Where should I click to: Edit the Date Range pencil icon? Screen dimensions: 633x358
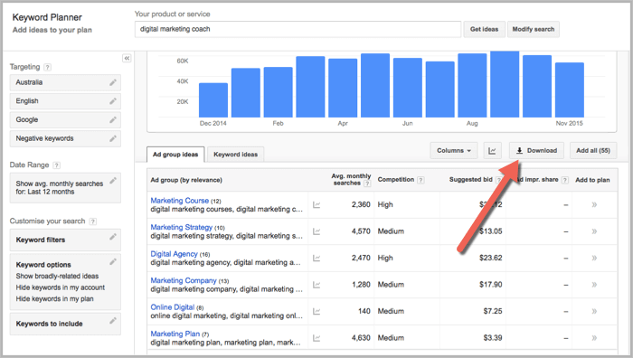[113, 181]
